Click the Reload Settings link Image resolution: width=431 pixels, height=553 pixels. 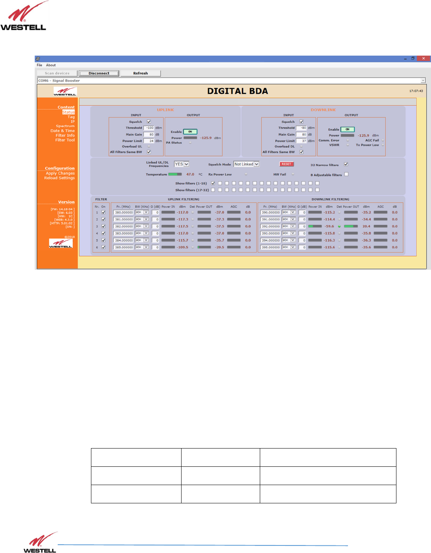[x=59, y=178]
